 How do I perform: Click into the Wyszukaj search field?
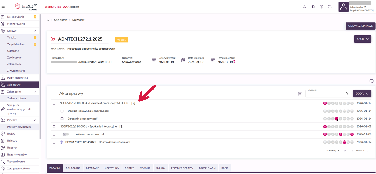click(x=325, y=94)
